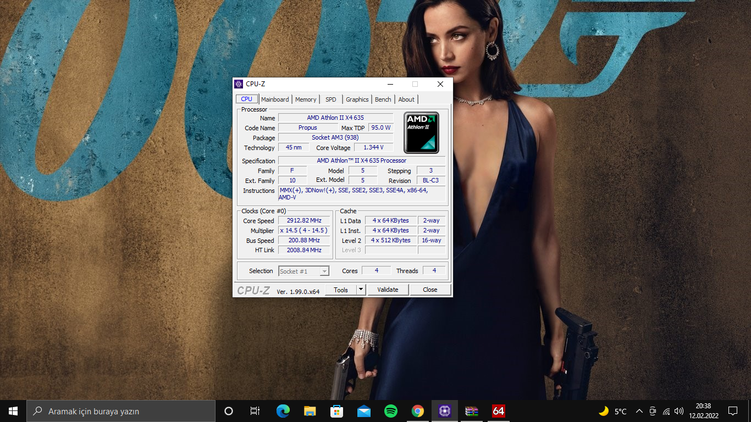Open the volume speaker tray icon
This screenshot has height=422, width=751.
(x=679, y=411)
